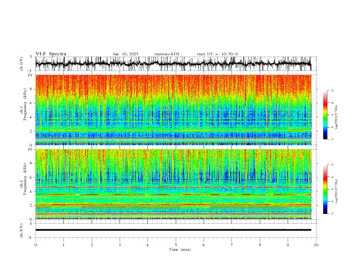
Task: Click inside the ch.2 spectrogram panel
Action: pyautogui.click(x=173, y=184)
